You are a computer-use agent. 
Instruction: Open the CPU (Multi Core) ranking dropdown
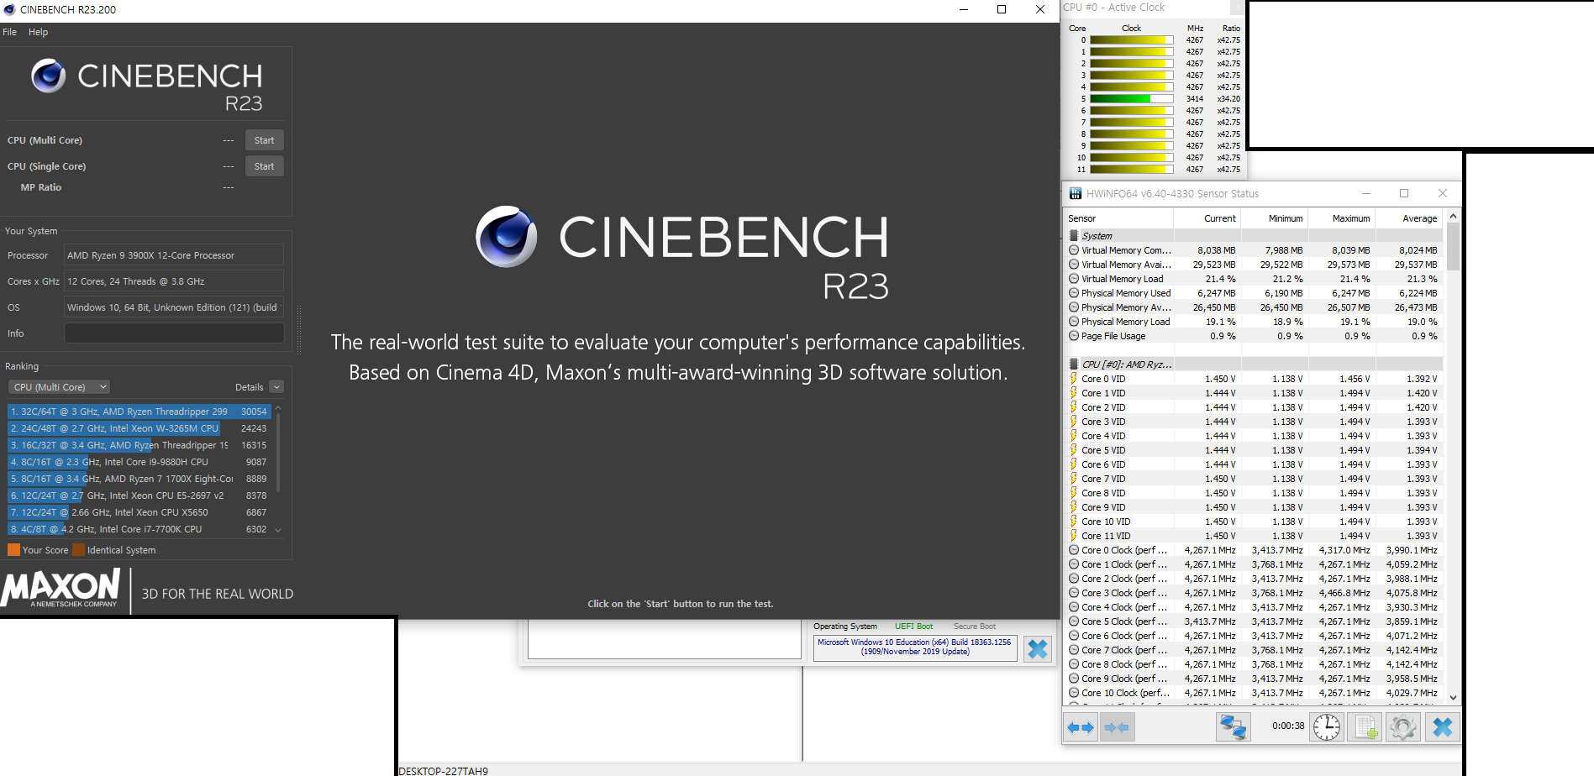point(59,387)
